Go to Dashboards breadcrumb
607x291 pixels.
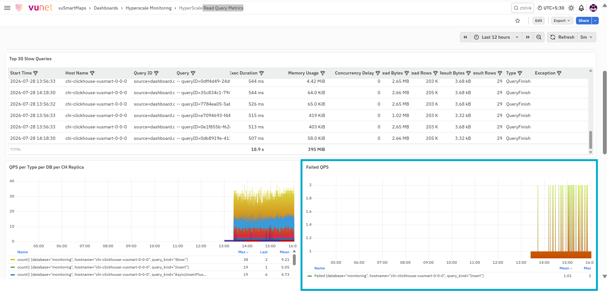(106, 8)
